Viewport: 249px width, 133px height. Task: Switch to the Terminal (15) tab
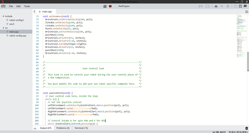pyautogui.click(x=81, y=128)
